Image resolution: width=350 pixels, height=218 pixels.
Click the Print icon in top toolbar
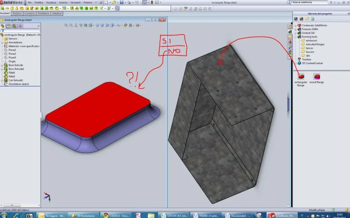pyautogui.click(x=129, y=2)
